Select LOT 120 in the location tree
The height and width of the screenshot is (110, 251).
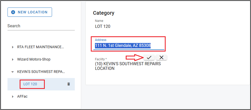[x=30, y=84]
